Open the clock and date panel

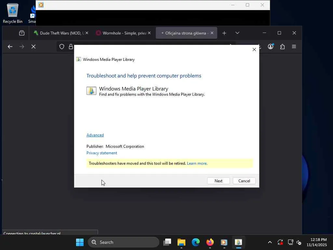(317, 242)
